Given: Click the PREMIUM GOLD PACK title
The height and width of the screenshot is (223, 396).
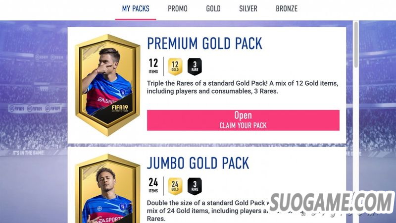Looking at the screenshot, I should coord(204,44).
